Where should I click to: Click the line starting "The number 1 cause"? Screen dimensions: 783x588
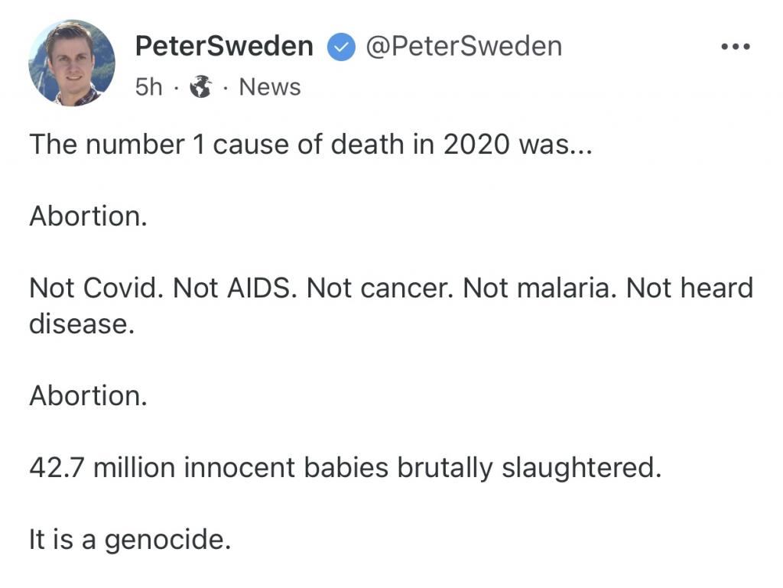pos(310,145)
